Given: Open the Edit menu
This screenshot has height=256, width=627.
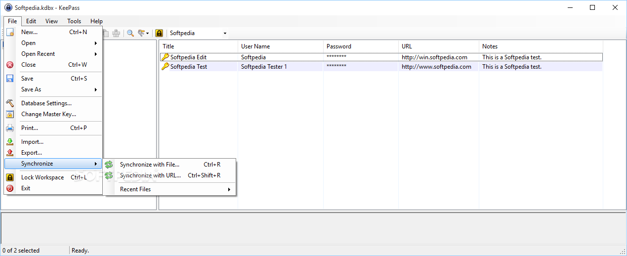Looking at the screenshot, I should [31, 21].
